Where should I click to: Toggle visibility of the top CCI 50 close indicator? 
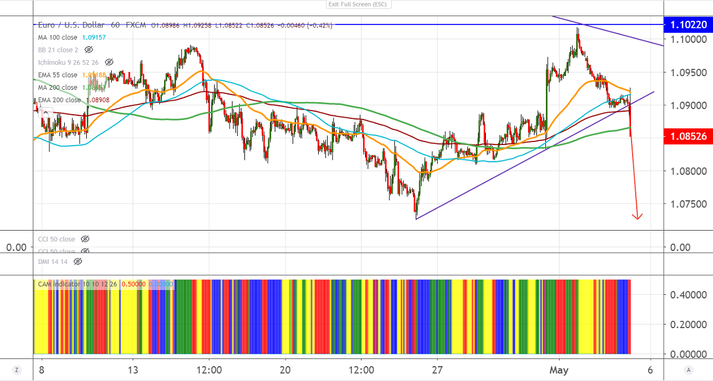click(x=84, y=239)
